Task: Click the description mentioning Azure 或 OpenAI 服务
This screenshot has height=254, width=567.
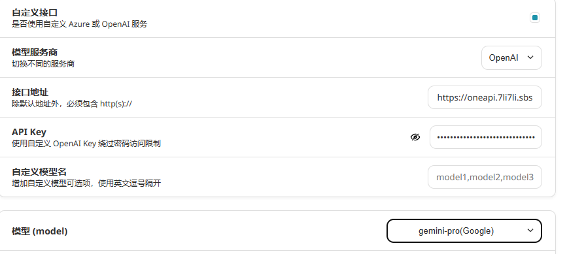Action: (80, 24)
